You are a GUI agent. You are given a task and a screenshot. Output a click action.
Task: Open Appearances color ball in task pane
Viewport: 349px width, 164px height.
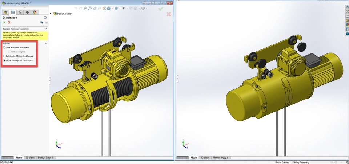pos(347,25)
